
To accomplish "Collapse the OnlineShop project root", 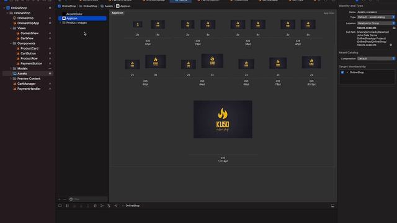I will point(4,8).
